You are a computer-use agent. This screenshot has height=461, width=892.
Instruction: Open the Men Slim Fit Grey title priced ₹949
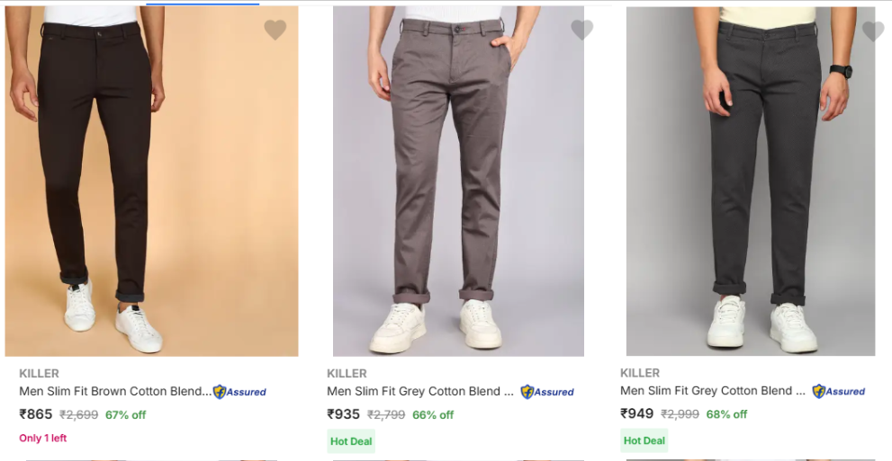pyautogui.click(x=713, y=391)
